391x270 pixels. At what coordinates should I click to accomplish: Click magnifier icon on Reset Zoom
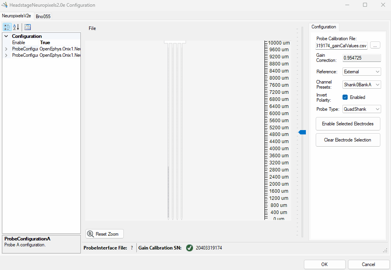pyautogui.click(x=90, y=234)
